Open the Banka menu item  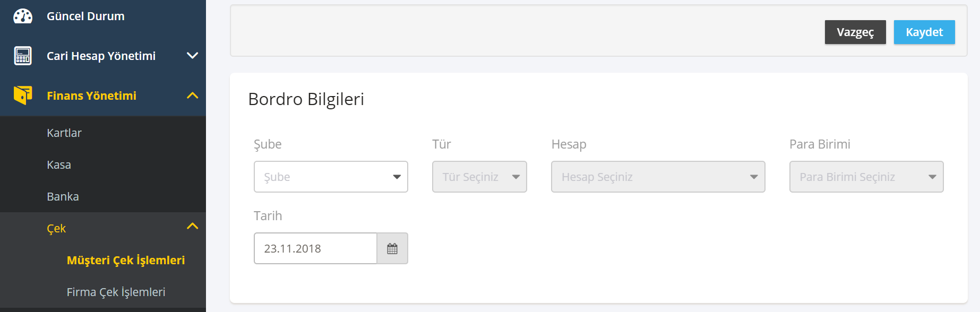click(63, 196)
